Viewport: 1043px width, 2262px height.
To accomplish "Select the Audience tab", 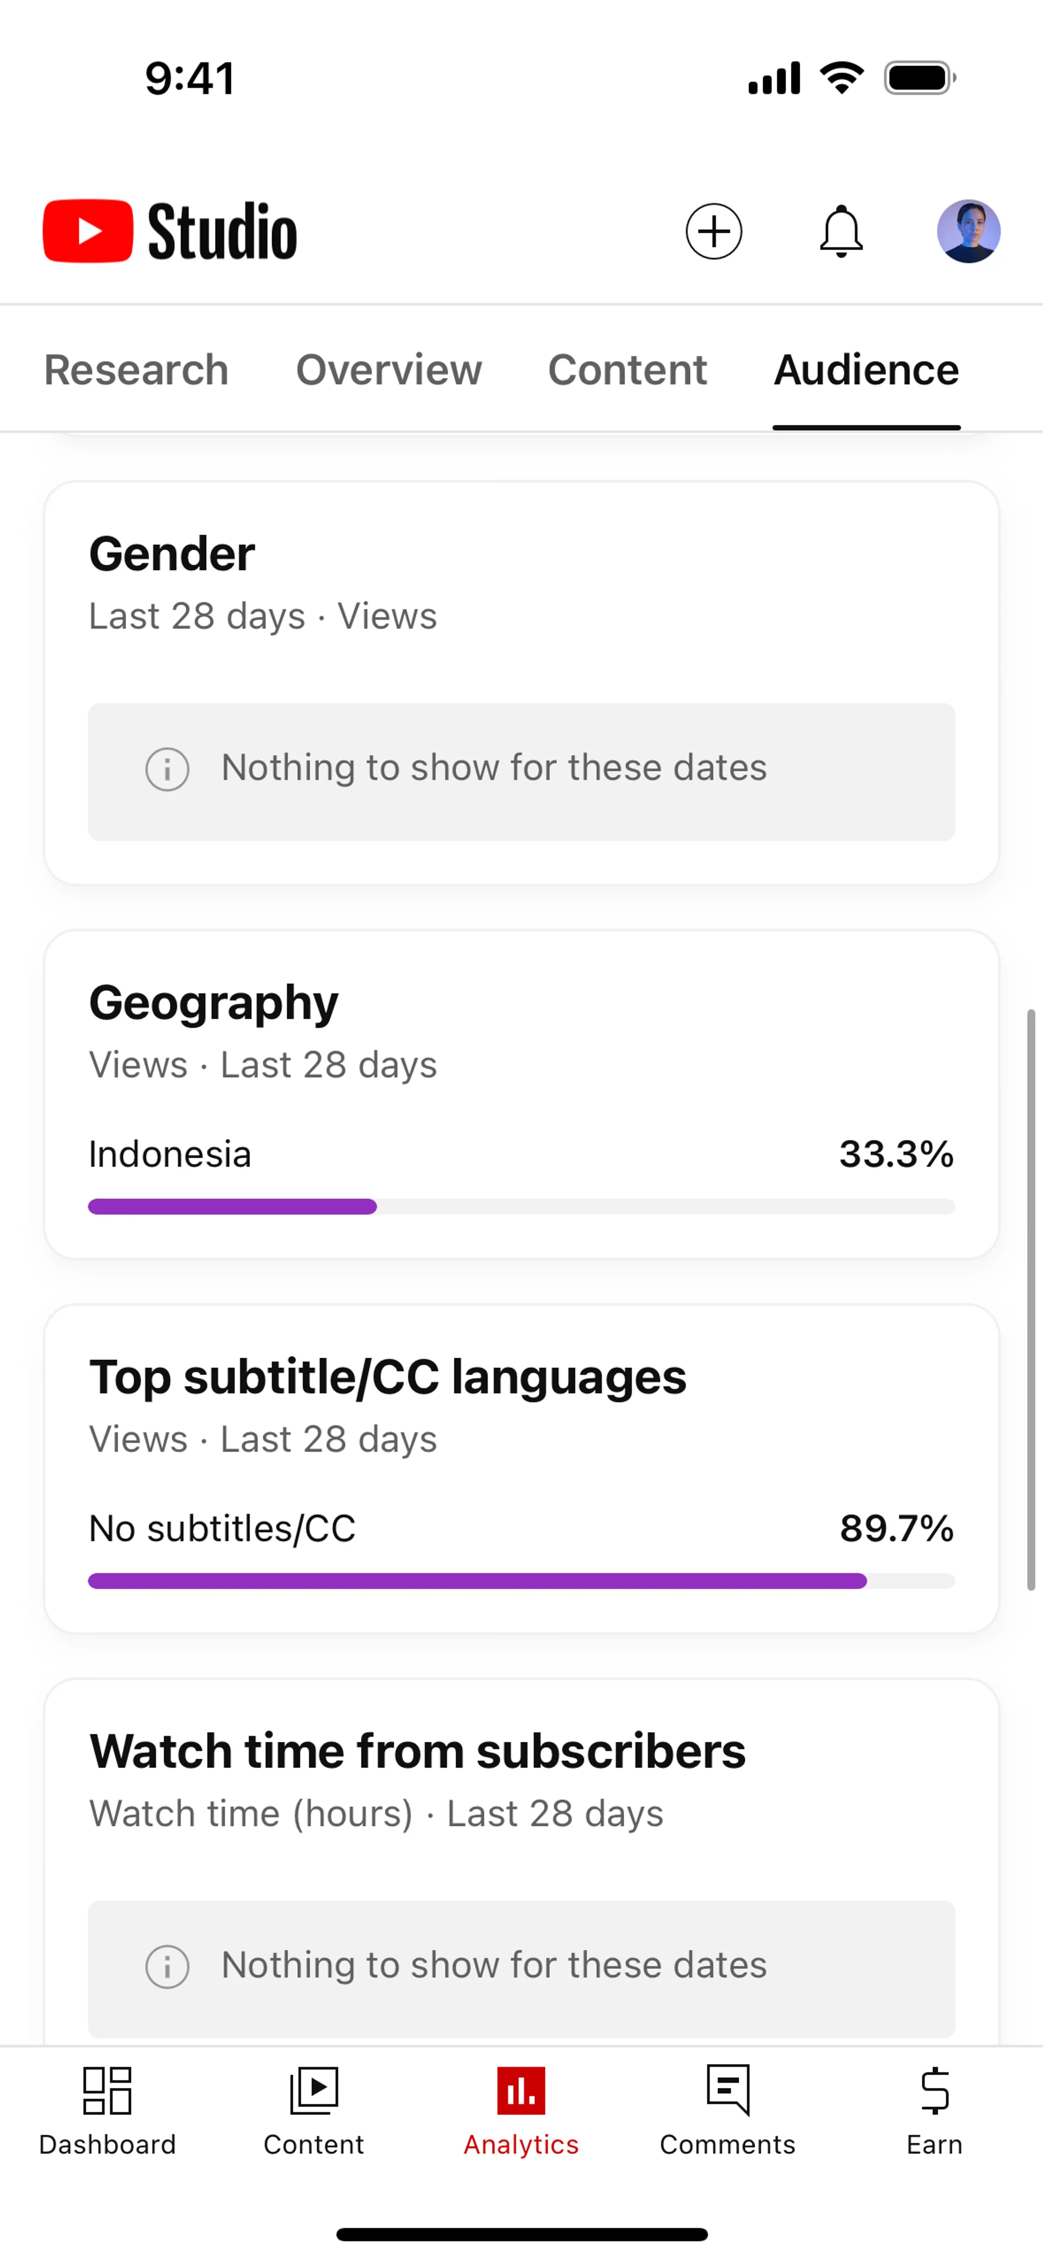I will coord(866,370).
